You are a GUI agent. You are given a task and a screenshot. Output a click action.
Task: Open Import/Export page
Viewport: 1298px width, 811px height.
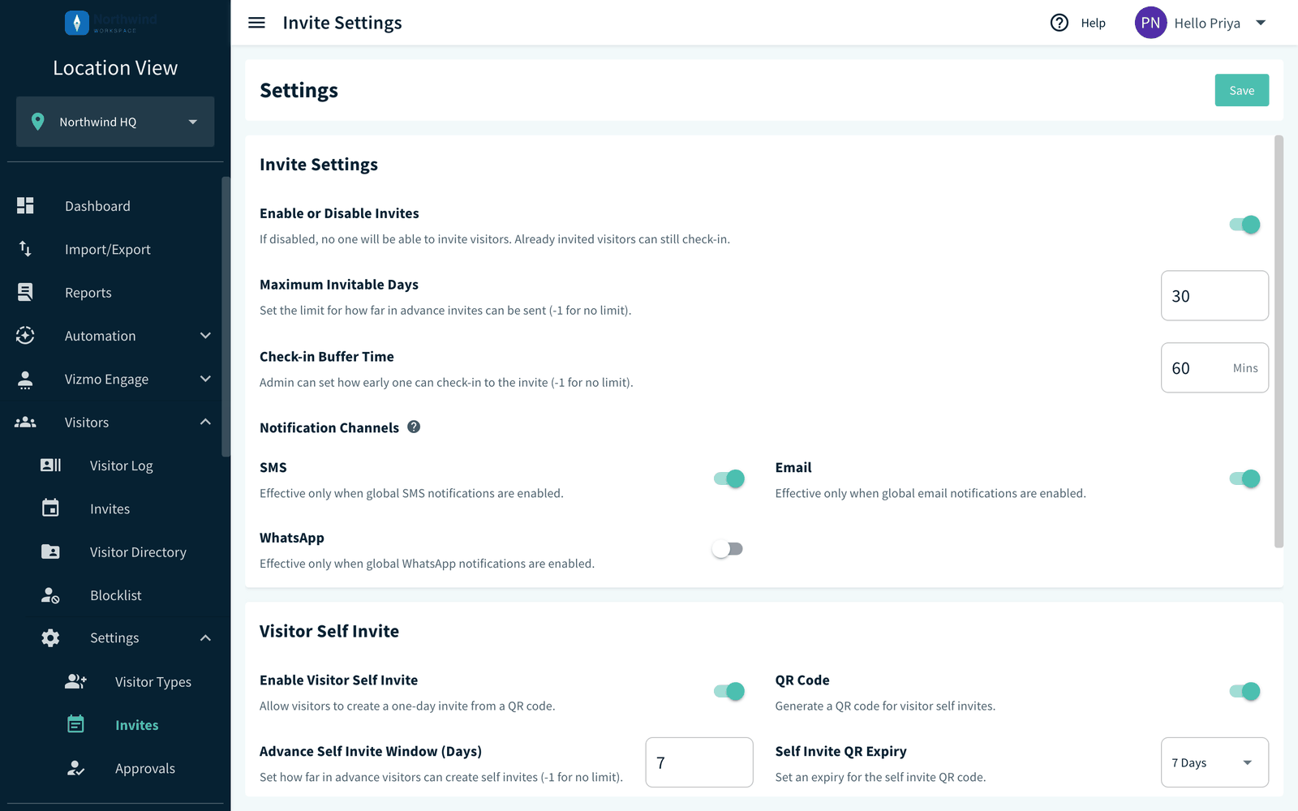point(108,249)
